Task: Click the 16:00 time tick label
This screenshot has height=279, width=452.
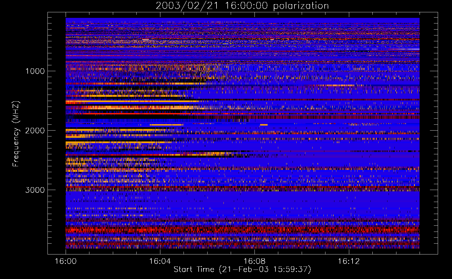Action: click(66, 261)
